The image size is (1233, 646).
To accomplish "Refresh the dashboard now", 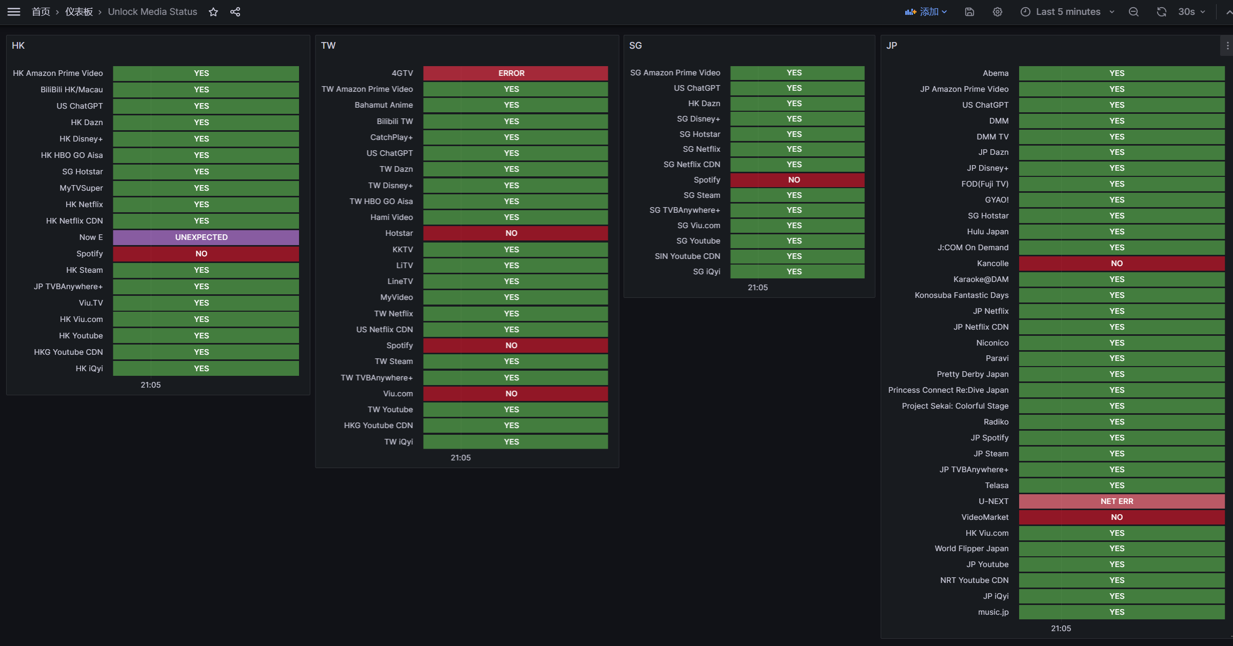I will click(x=1161, y=12).
